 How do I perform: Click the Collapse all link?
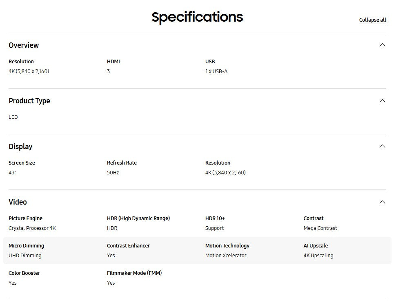pos(372,20)
